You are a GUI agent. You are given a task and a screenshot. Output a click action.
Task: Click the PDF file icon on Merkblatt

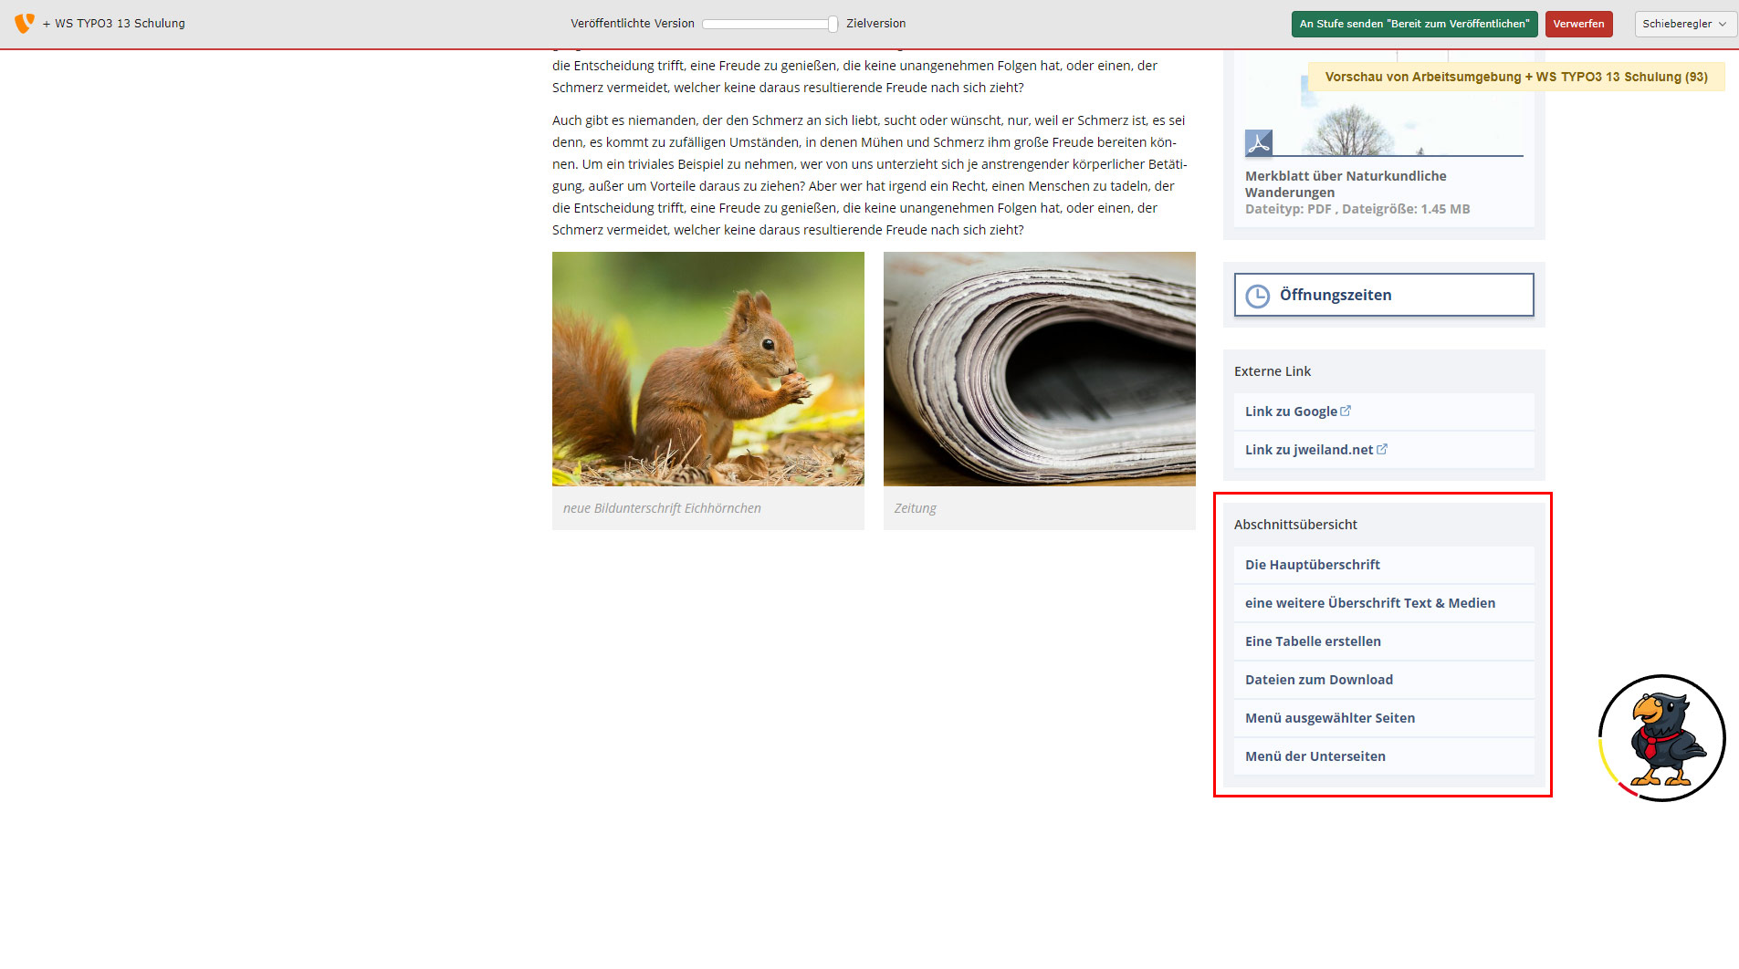coord(1259,143)
